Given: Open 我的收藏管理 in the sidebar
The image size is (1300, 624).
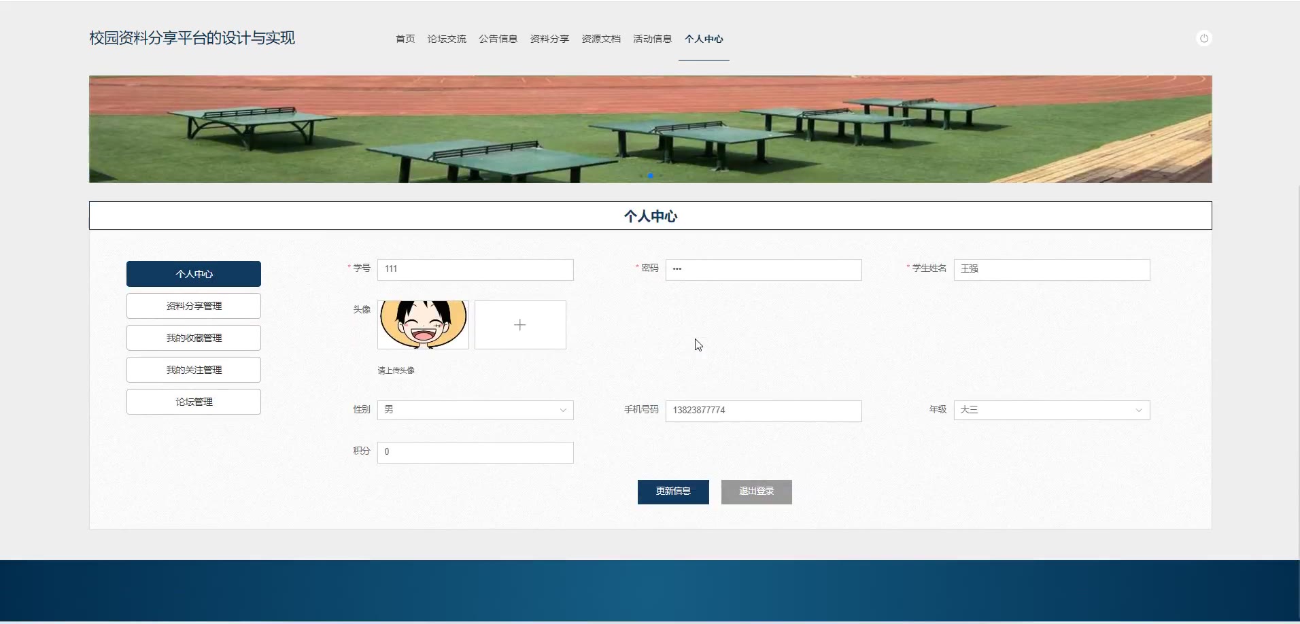Looking at the screenshot, I should (194, 338).
